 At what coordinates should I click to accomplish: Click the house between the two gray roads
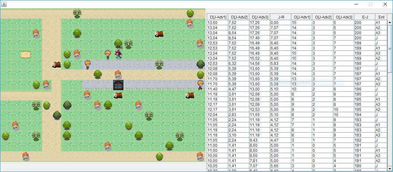[118, 74]
